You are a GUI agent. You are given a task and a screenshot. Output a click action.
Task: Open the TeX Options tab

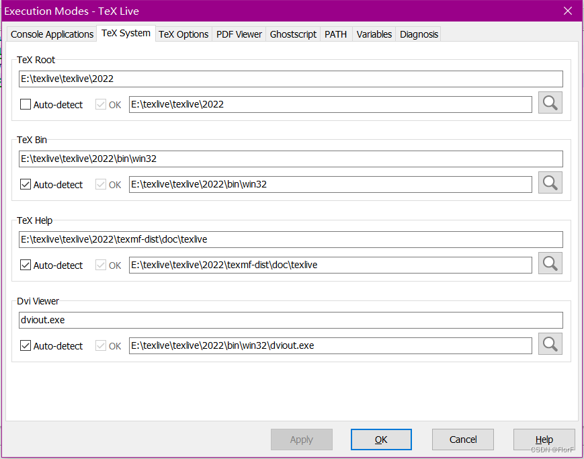pyautogui.click(x=183, y=34)
